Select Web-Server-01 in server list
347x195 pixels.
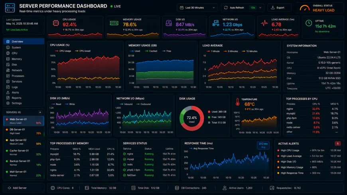(x=24, y=121)
